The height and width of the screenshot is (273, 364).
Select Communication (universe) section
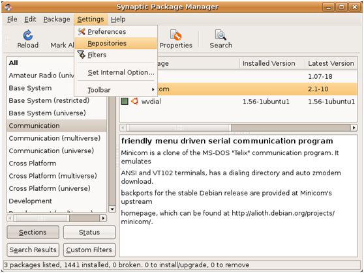tap(57, 151)
